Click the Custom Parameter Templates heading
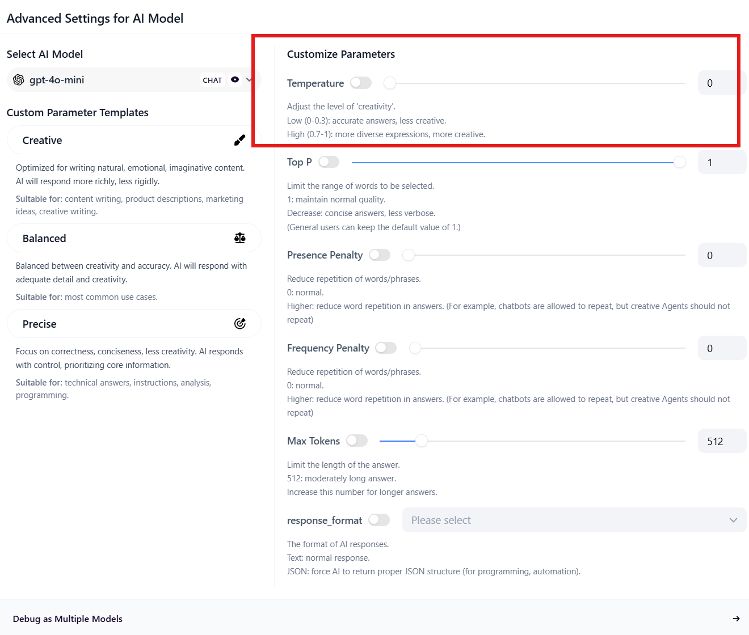 tap(78, 113)
